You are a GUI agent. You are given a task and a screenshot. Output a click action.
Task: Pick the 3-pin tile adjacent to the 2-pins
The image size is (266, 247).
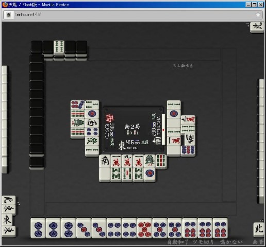[x=84, y=228]
